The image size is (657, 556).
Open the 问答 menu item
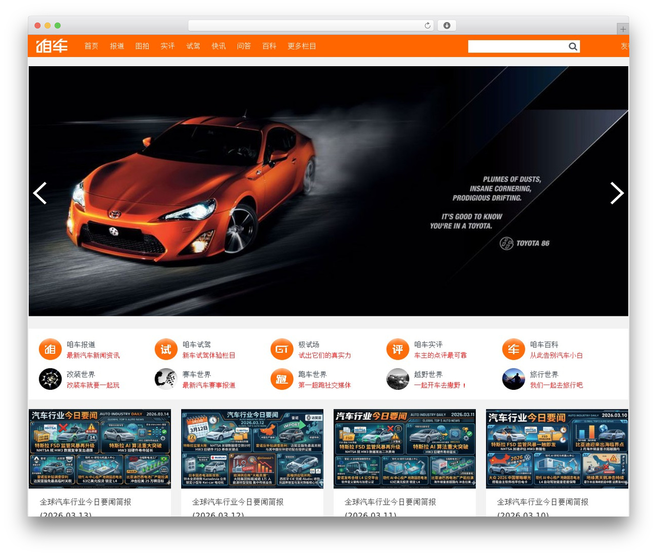pos(244,46)
